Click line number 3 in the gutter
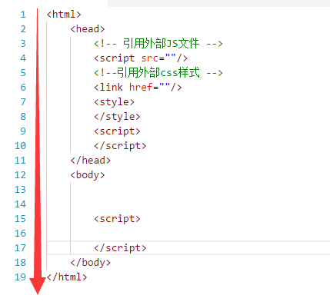The image size is (330, 305). point(23,44)
